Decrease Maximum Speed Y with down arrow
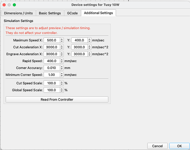 coord(89,41)
